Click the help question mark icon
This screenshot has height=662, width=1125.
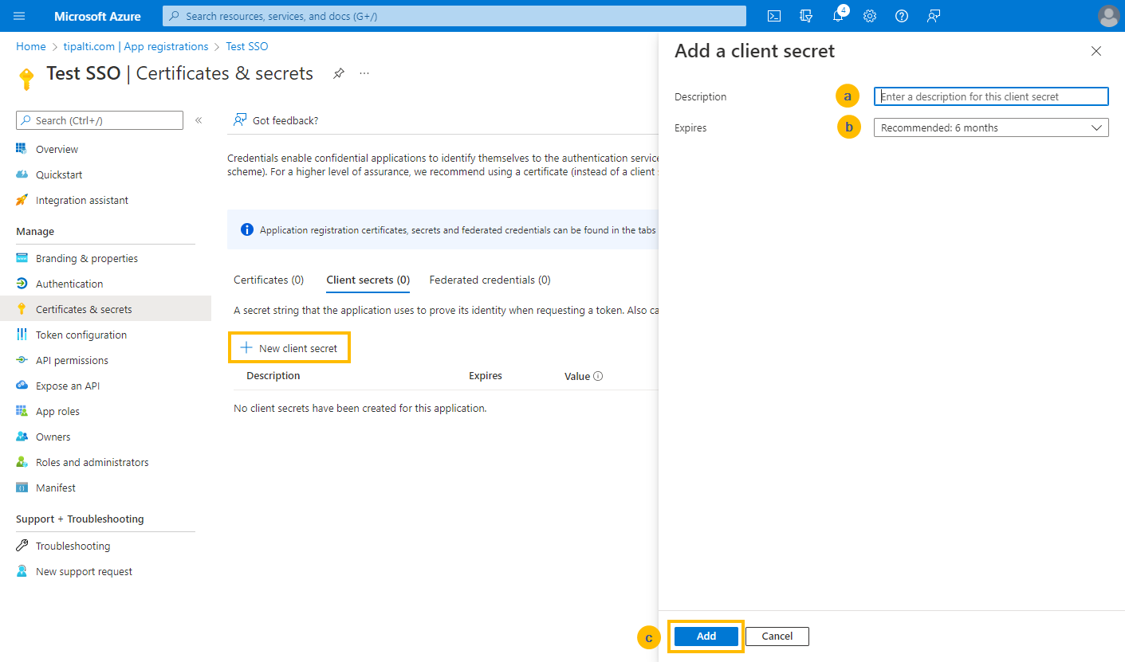tap(902, 16)
